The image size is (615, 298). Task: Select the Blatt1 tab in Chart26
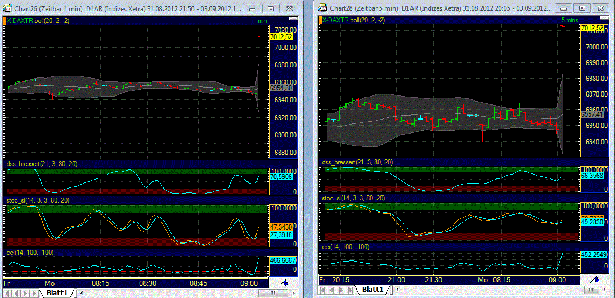(57, 292)
